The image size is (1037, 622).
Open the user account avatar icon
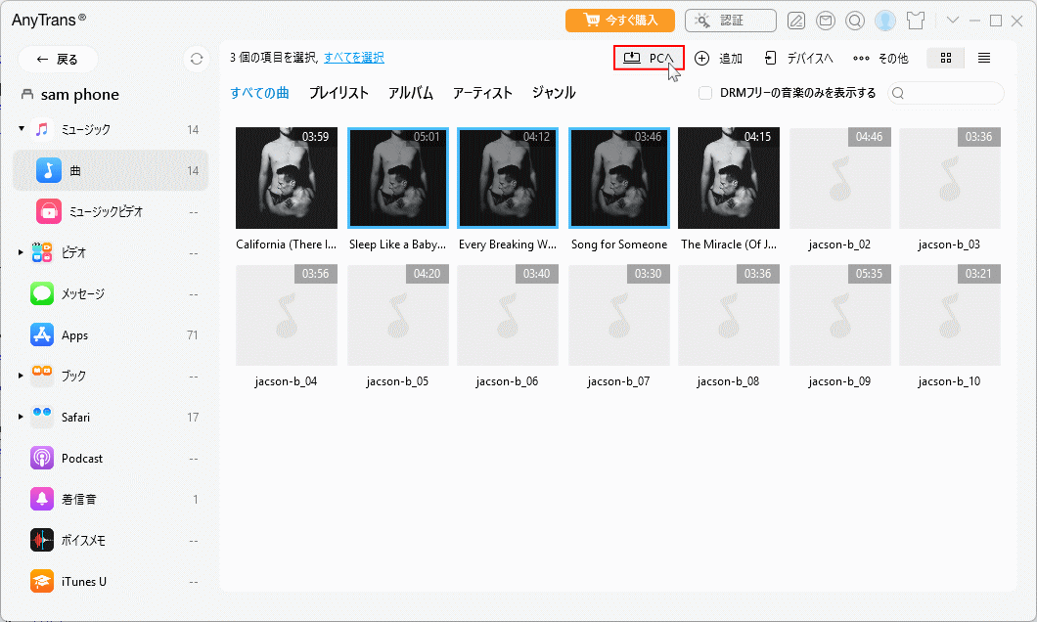pyautogui.click(x=885, y=21)
